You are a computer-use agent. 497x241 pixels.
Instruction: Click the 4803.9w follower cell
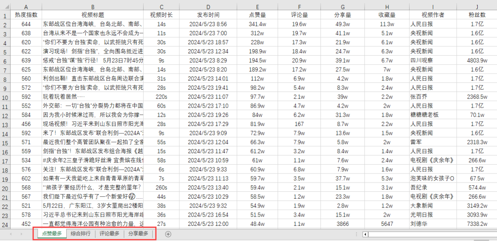coord(477,60)
